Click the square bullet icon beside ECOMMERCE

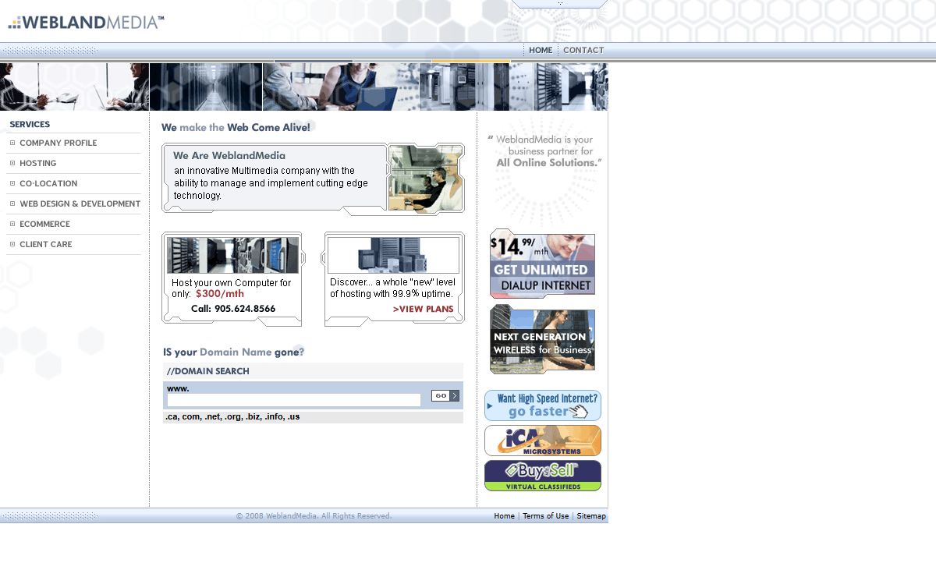pyautogui.click(x=12, y=224)
